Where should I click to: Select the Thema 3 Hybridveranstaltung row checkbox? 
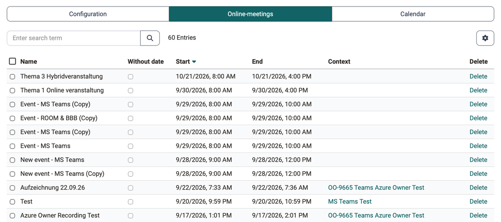(13, 76)
